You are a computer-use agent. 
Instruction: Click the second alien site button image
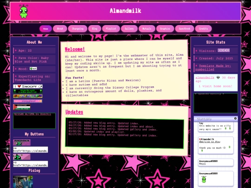(22, 157)
